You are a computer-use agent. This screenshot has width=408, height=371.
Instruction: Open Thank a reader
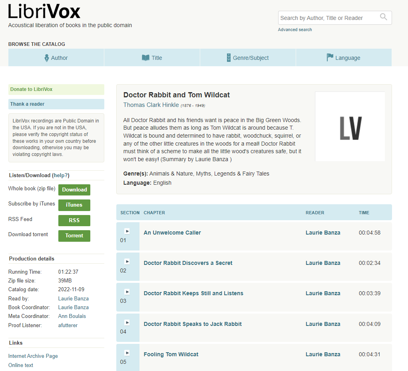point(56,104)
